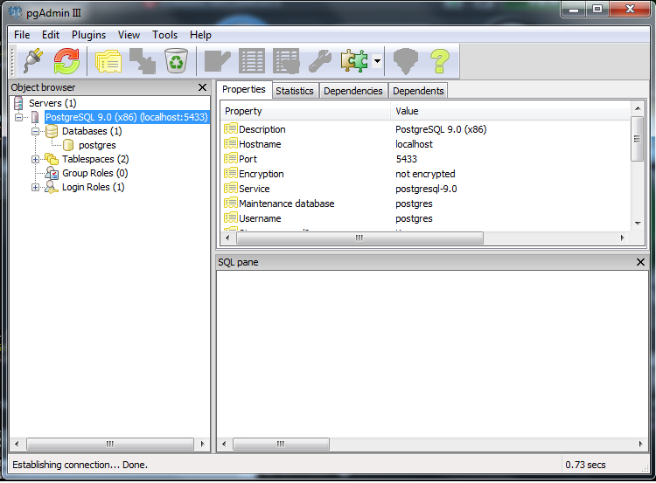Click the Tablespaces folder icon

pyautogui.click(x=52, y=159)
